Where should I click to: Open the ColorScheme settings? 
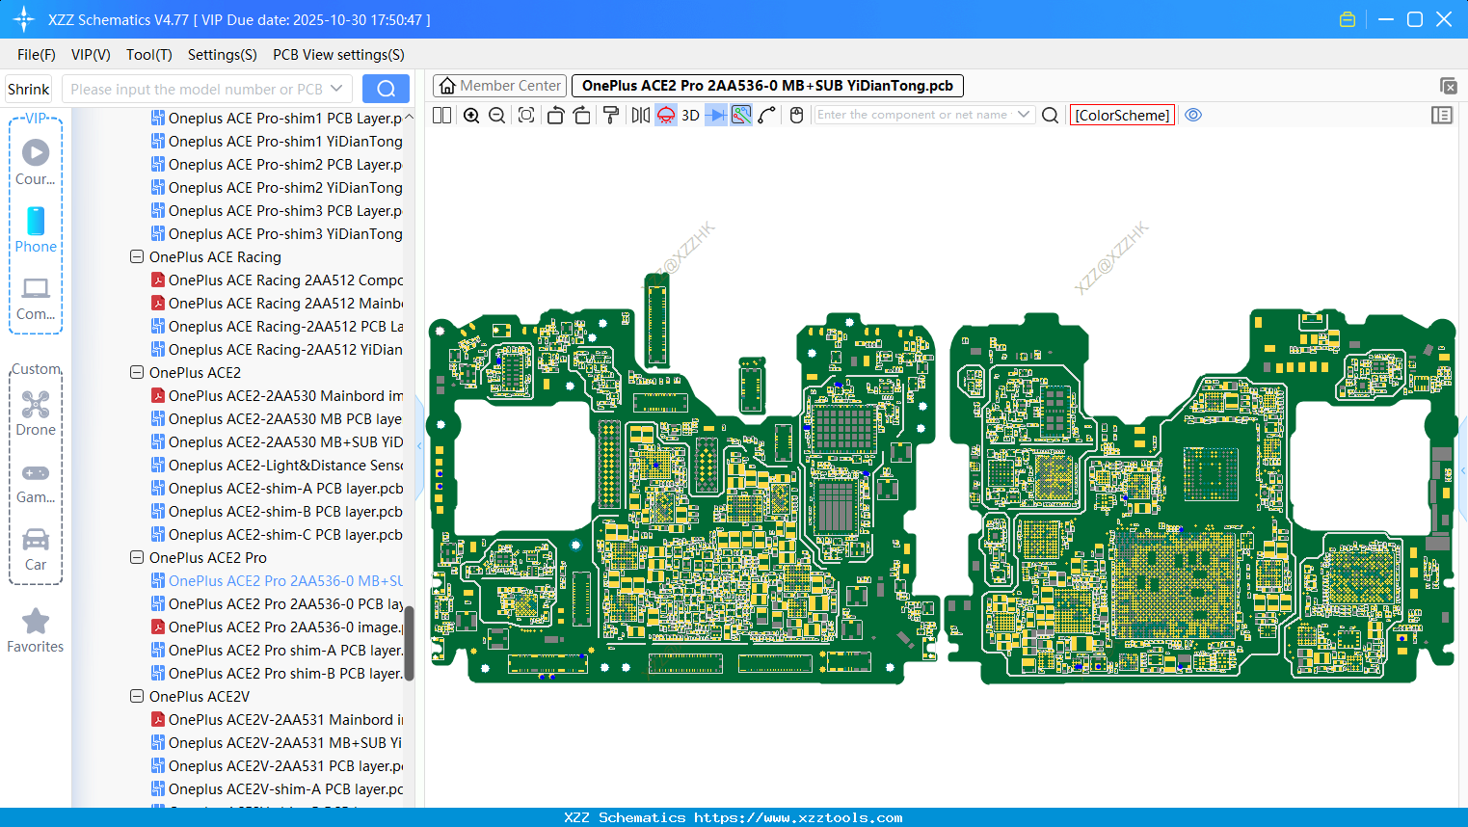(x=1122, y=116)
